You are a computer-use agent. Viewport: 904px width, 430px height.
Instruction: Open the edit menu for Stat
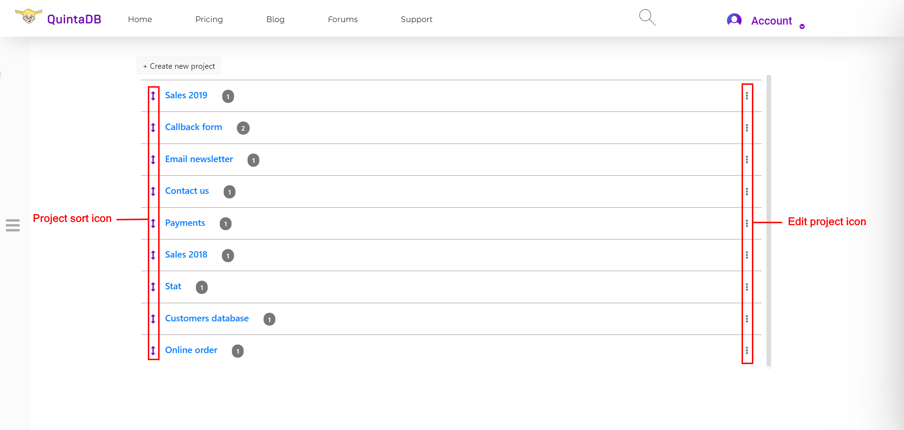click(x=747, y=287)
